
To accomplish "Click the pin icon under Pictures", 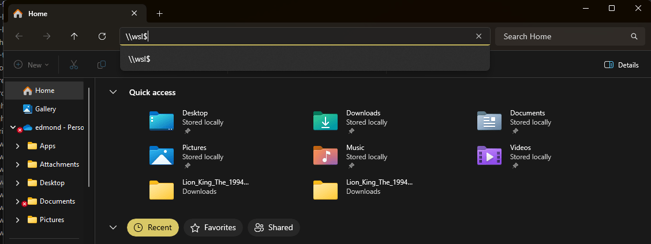I will [x=187, y=166].
